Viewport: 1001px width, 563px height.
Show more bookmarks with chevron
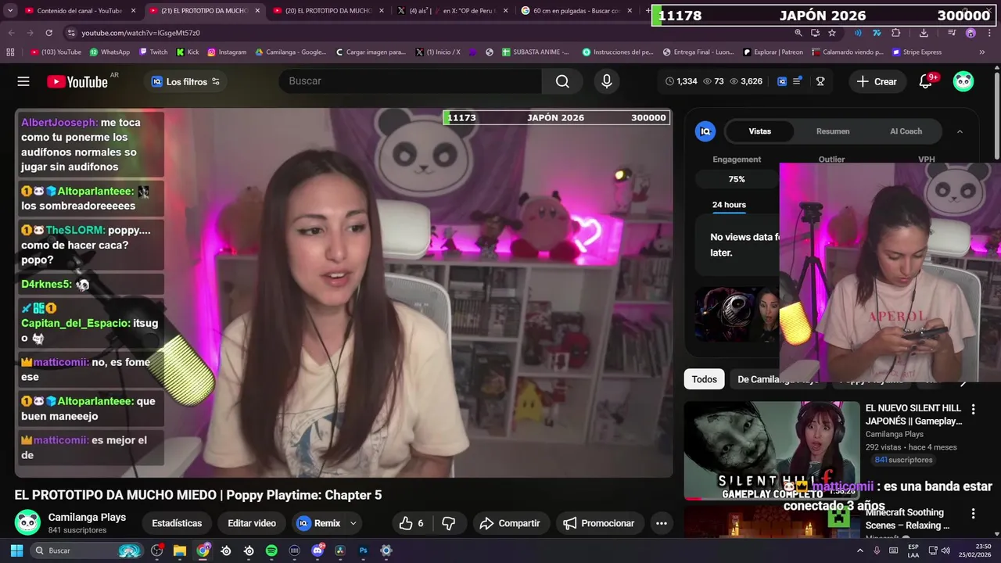coord(982,52)
